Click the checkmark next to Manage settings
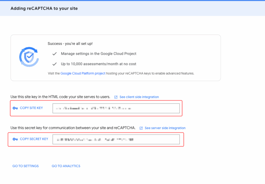This screenshot has height=184, width=265. pos(54,54)
